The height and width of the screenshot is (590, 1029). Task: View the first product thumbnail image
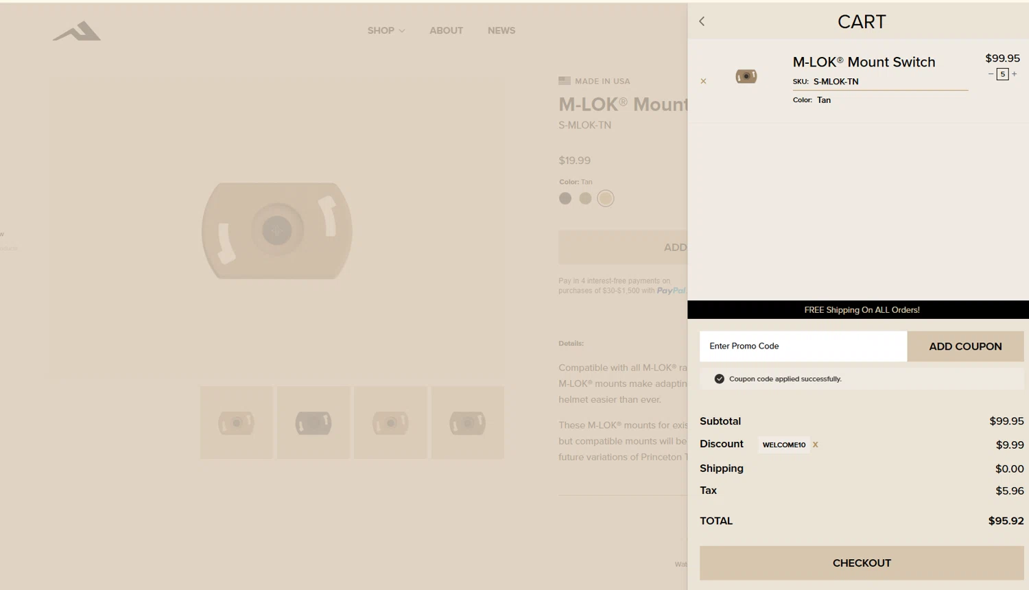coord(237,423)
